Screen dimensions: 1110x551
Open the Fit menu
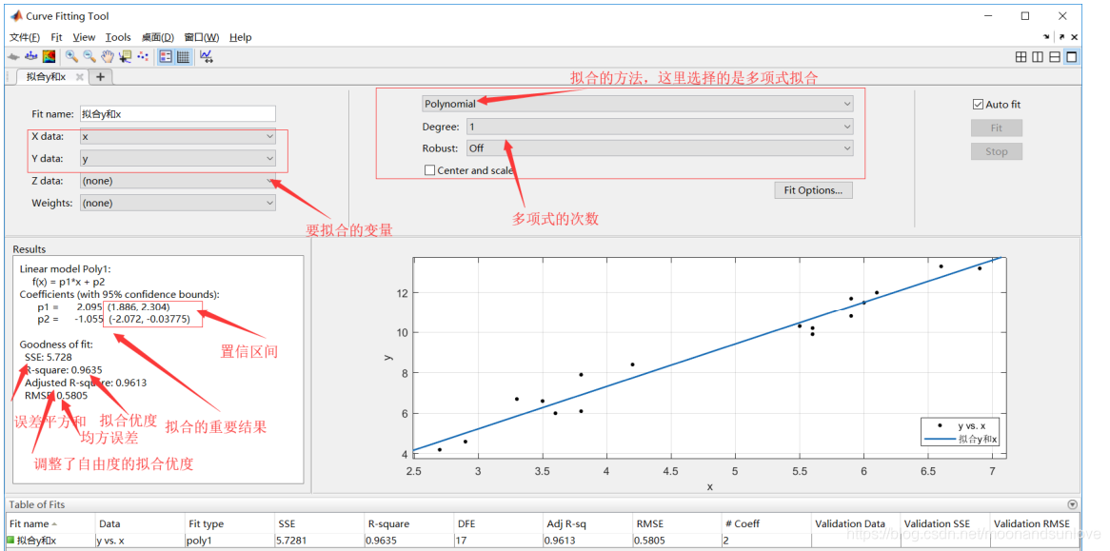click(x=56, y=37)
